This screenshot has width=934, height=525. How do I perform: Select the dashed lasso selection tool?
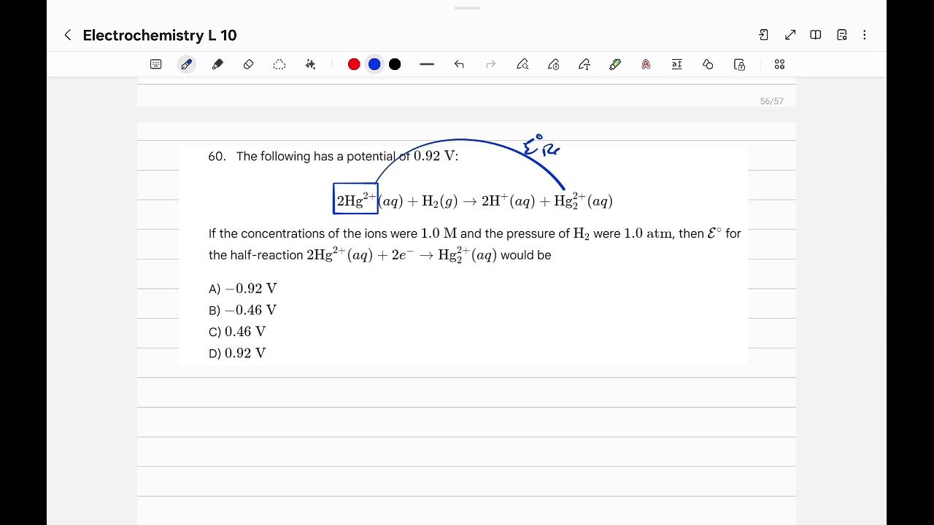[x=279, y=64]
